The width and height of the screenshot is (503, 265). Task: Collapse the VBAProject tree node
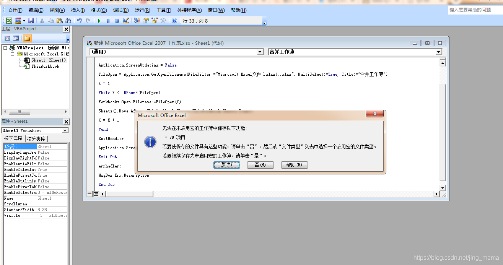click(5, 48)
